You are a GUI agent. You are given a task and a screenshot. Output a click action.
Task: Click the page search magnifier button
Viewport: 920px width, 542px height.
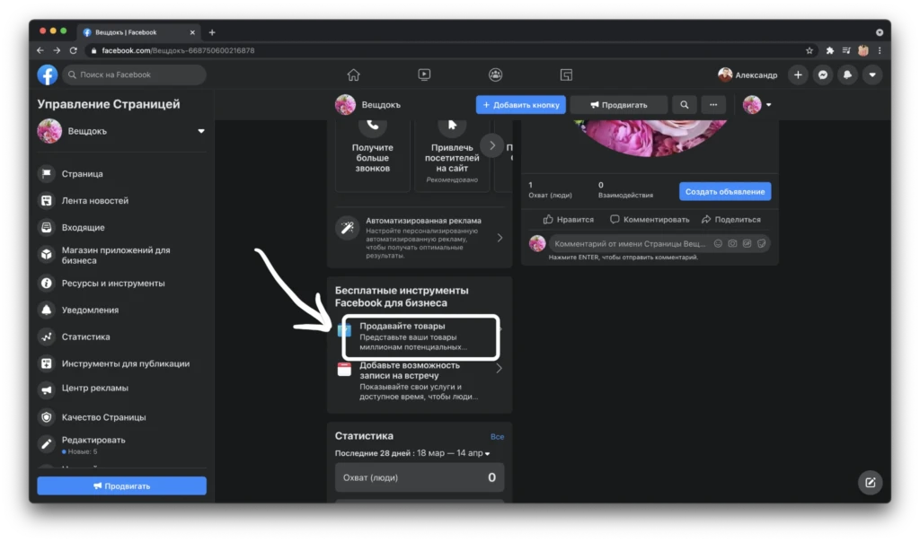pos(684,105)
